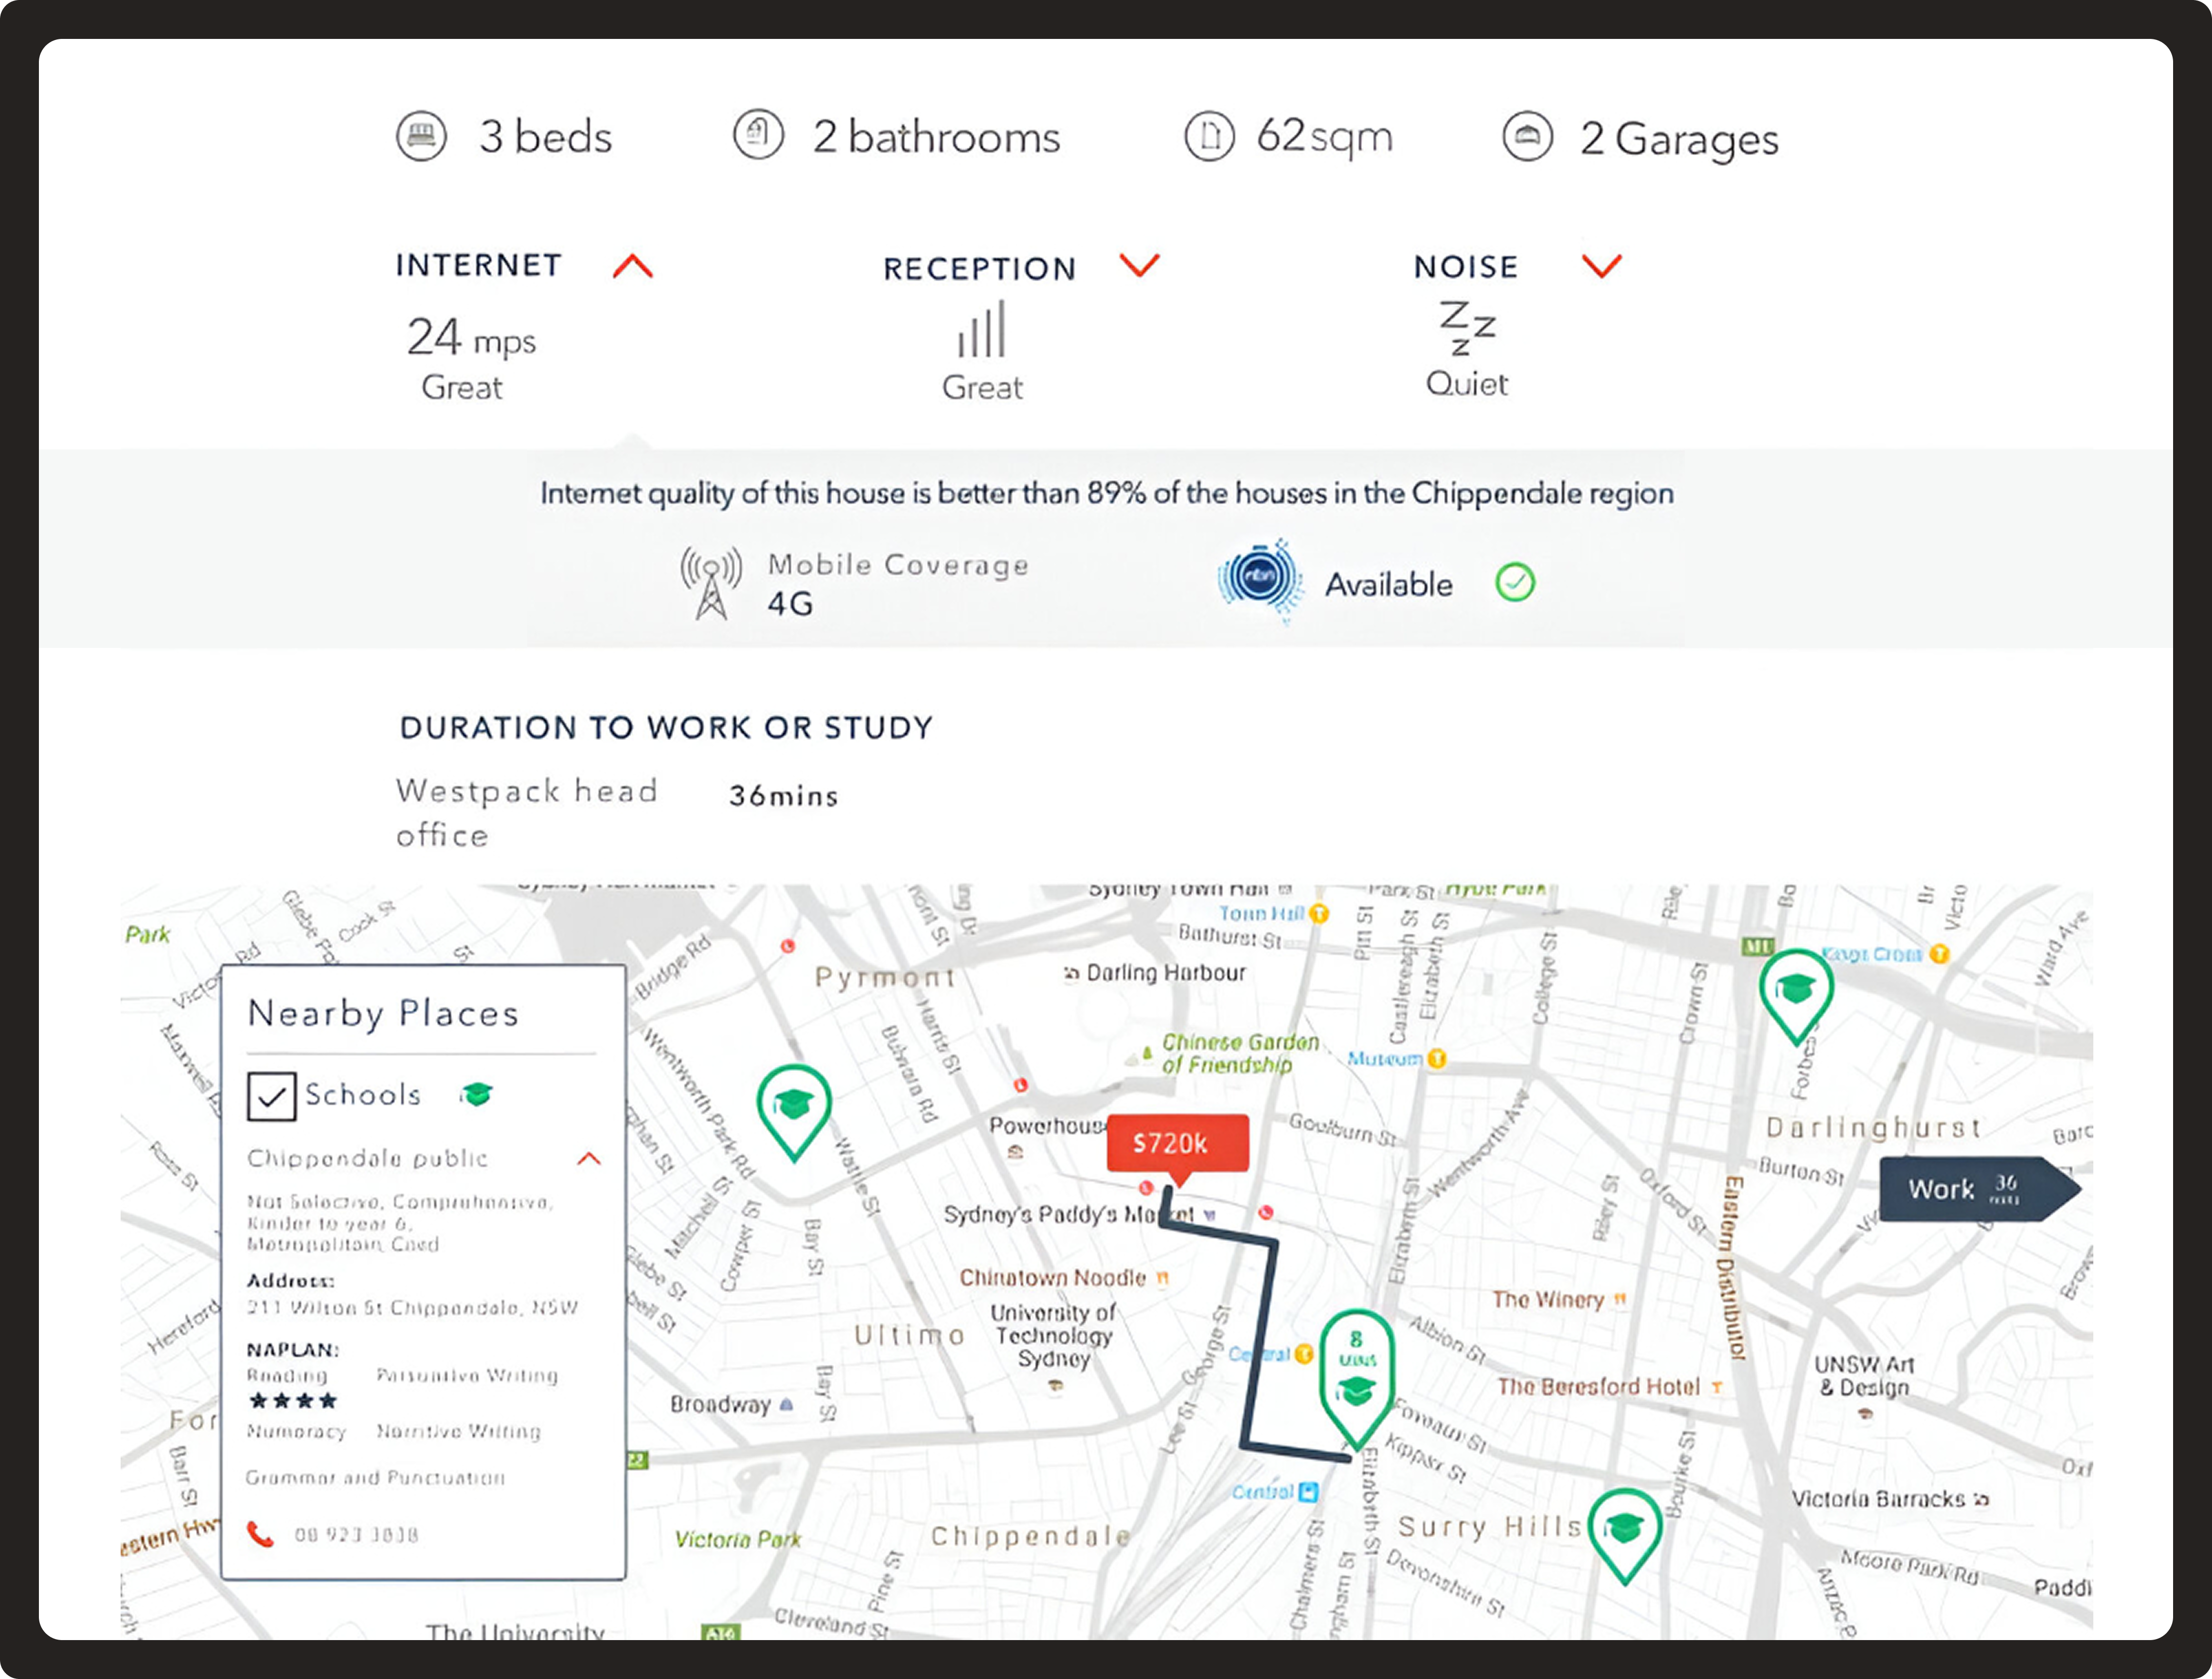This screenshot has height=1679, width=2212.
Task: Click the beds icon
Action: tap(421, 136)
